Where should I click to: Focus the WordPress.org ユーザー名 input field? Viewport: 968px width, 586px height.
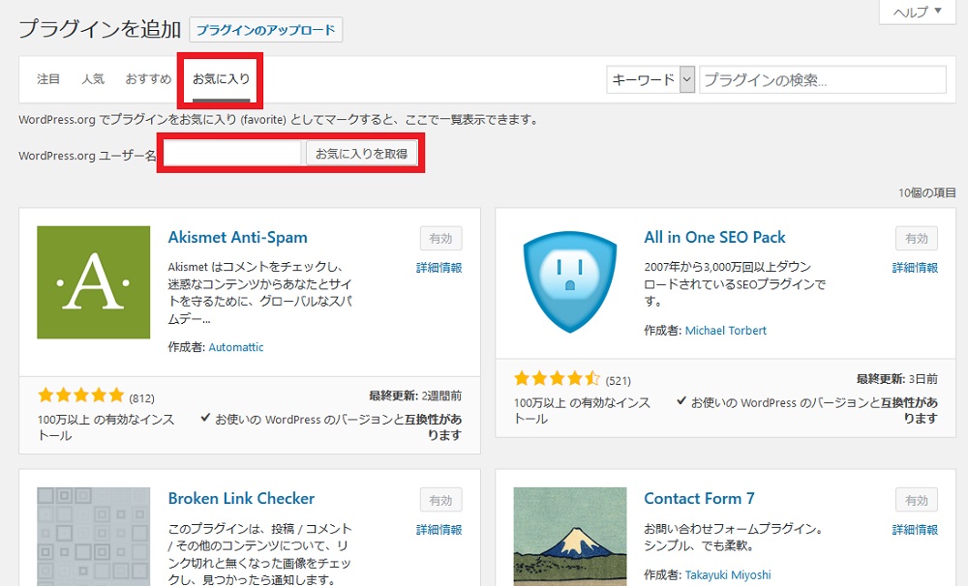pos(232,154)
